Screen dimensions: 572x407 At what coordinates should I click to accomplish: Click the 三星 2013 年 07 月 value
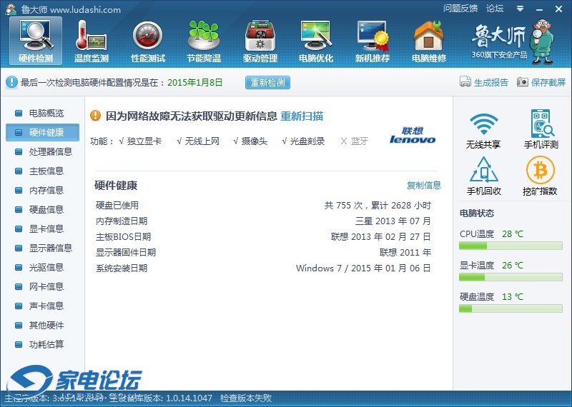click(393, 221)
